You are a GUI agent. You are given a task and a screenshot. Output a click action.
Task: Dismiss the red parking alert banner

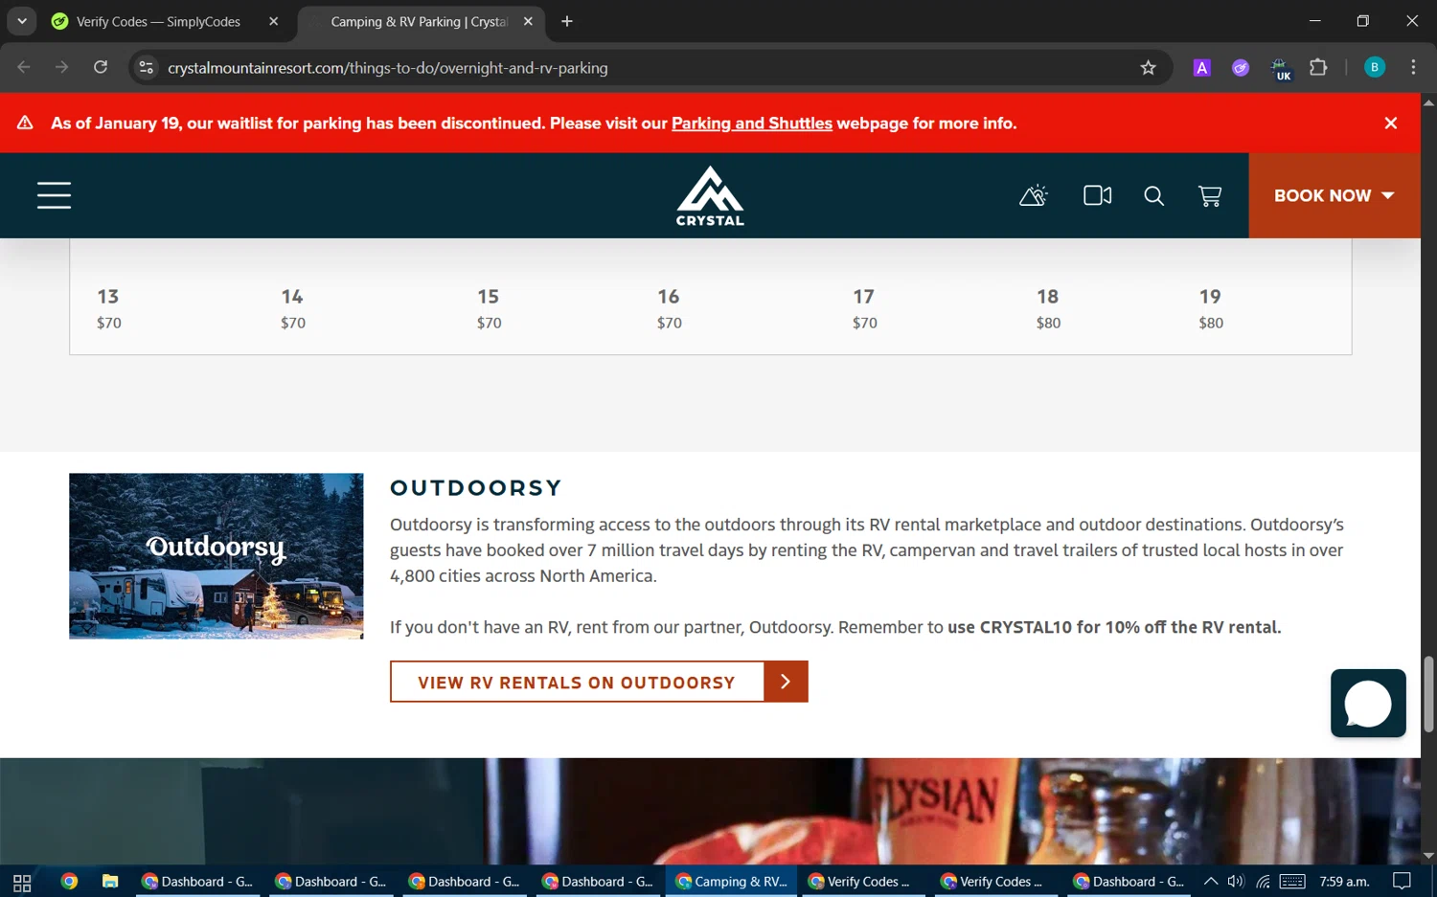point(1391,123)
